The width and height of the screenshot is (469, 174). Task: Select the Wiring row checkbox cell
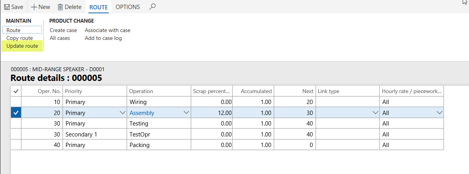pyautogui.click(x=16, y=102)
